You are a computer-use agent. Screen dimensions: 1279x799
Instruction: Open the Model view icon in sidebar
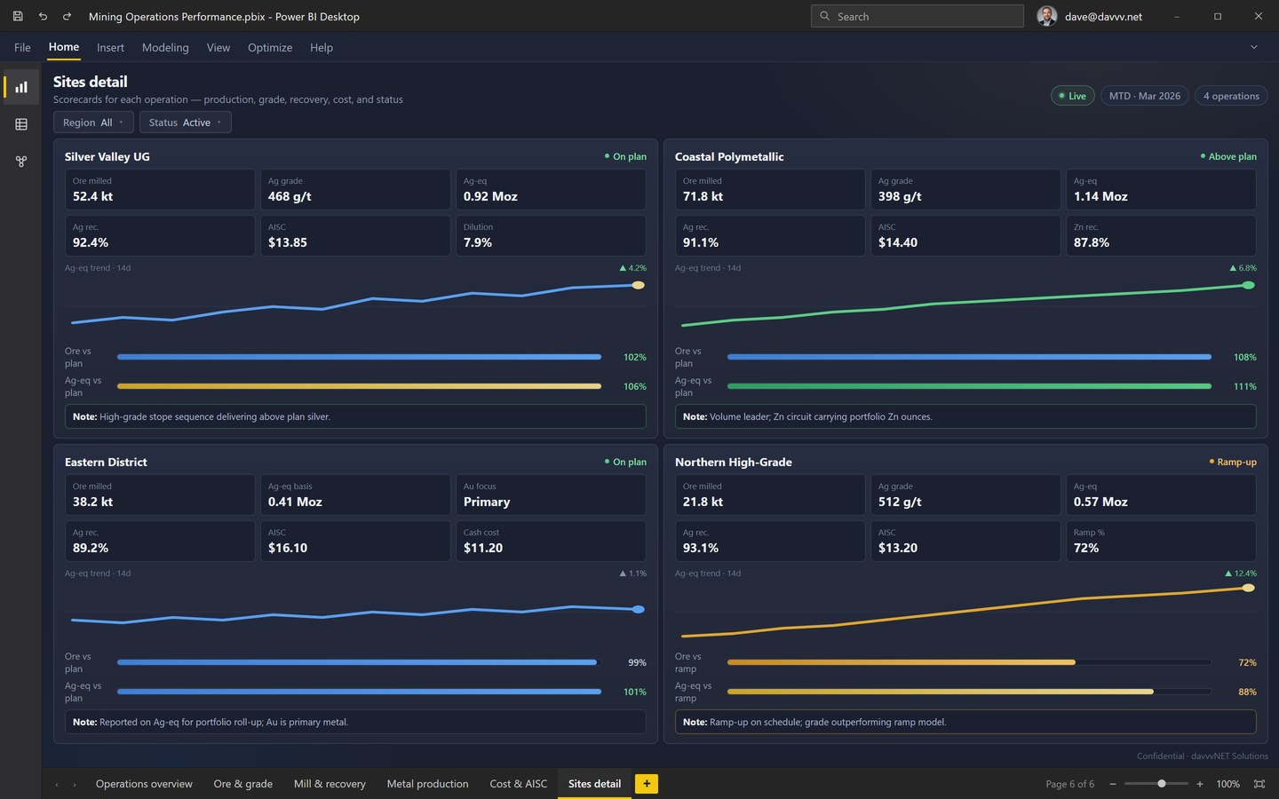tap(21, 162)
